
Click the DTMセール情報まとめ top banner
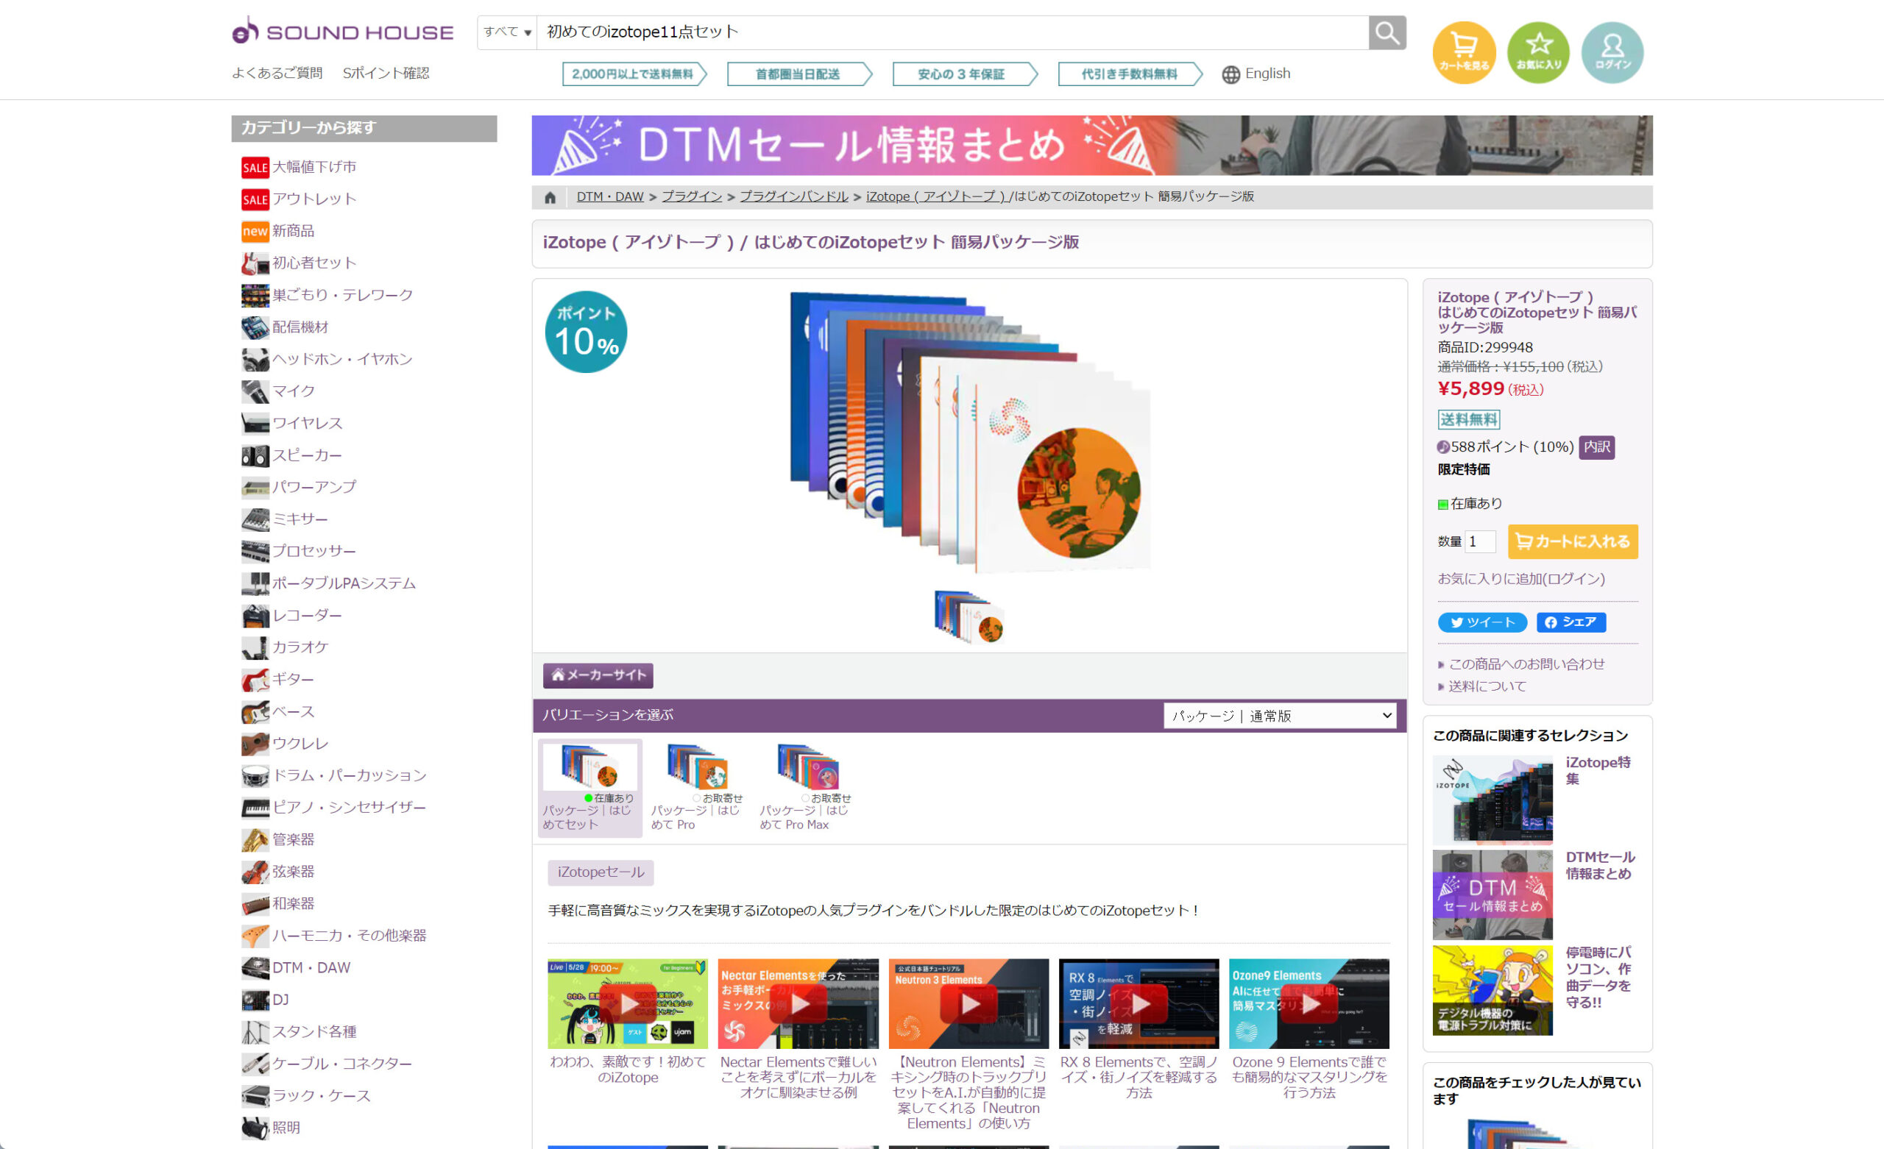coord(1092,145)
